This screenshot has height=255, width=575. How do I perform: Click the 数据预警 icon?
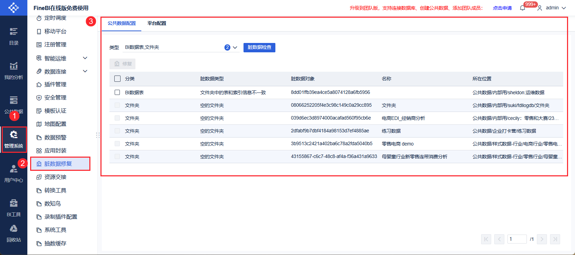click(39, 138)
